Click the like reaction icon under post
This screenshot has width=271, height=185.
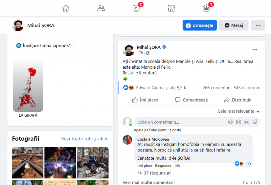[126, 88]
